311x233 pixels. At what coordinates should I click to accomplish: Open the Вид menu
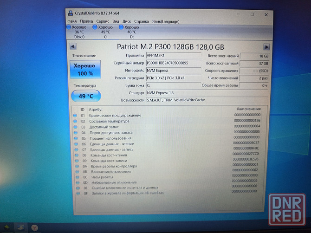click(116, 21)
